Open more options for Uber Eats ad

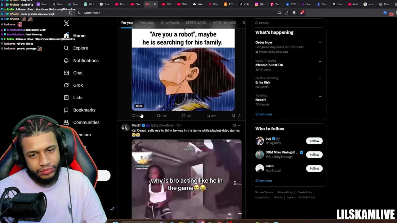(x=320, y=42)
